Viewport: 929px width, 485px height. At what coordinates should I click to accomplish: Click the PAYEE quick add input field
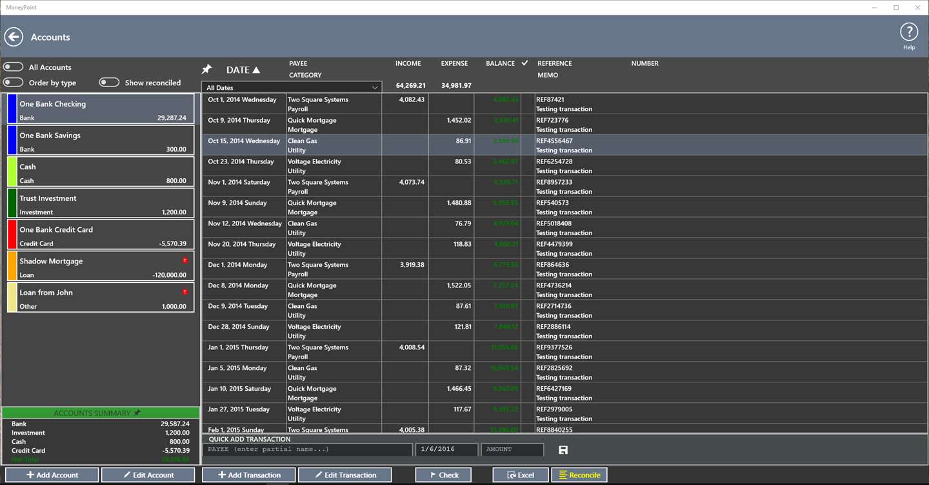point(308,449)
